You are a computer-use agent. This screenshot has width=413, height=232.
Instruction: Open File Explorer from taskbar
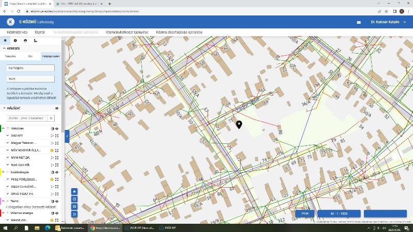click(x=37, y=228)
